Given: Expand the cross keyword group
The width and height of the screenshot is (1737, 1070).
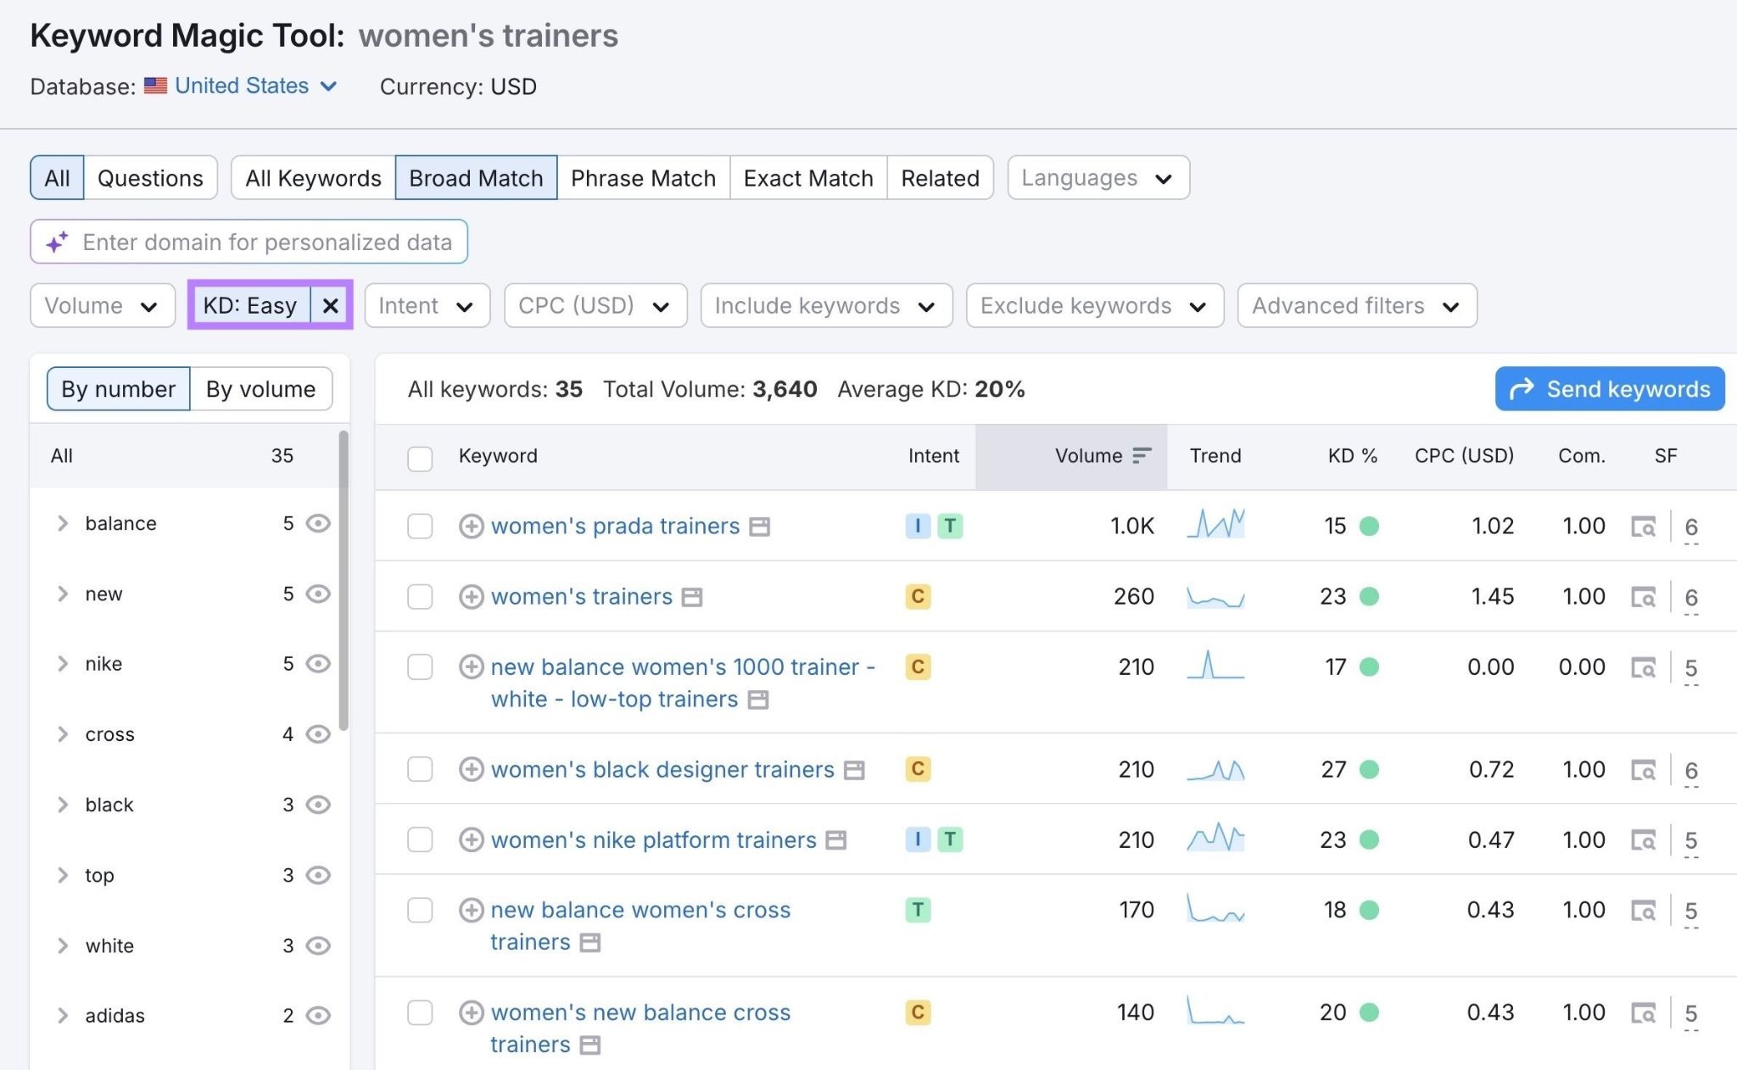Looking at the screenshot, I should point(62,734).
